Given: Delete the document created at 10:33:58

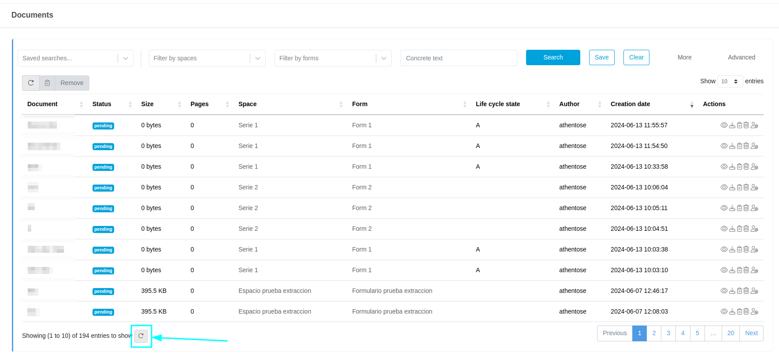Looking at the screenshot, I should pos(746,166).
